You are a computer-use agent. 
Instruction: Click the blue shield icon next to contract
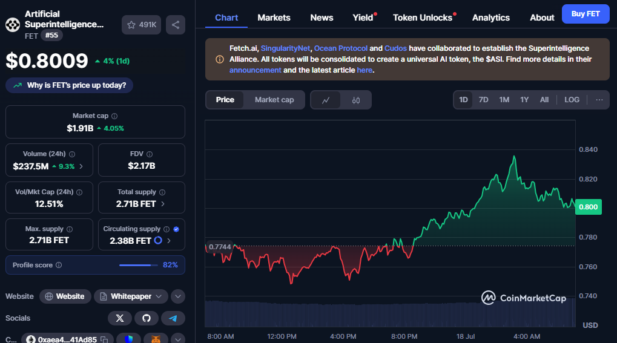tap(129, 339)
